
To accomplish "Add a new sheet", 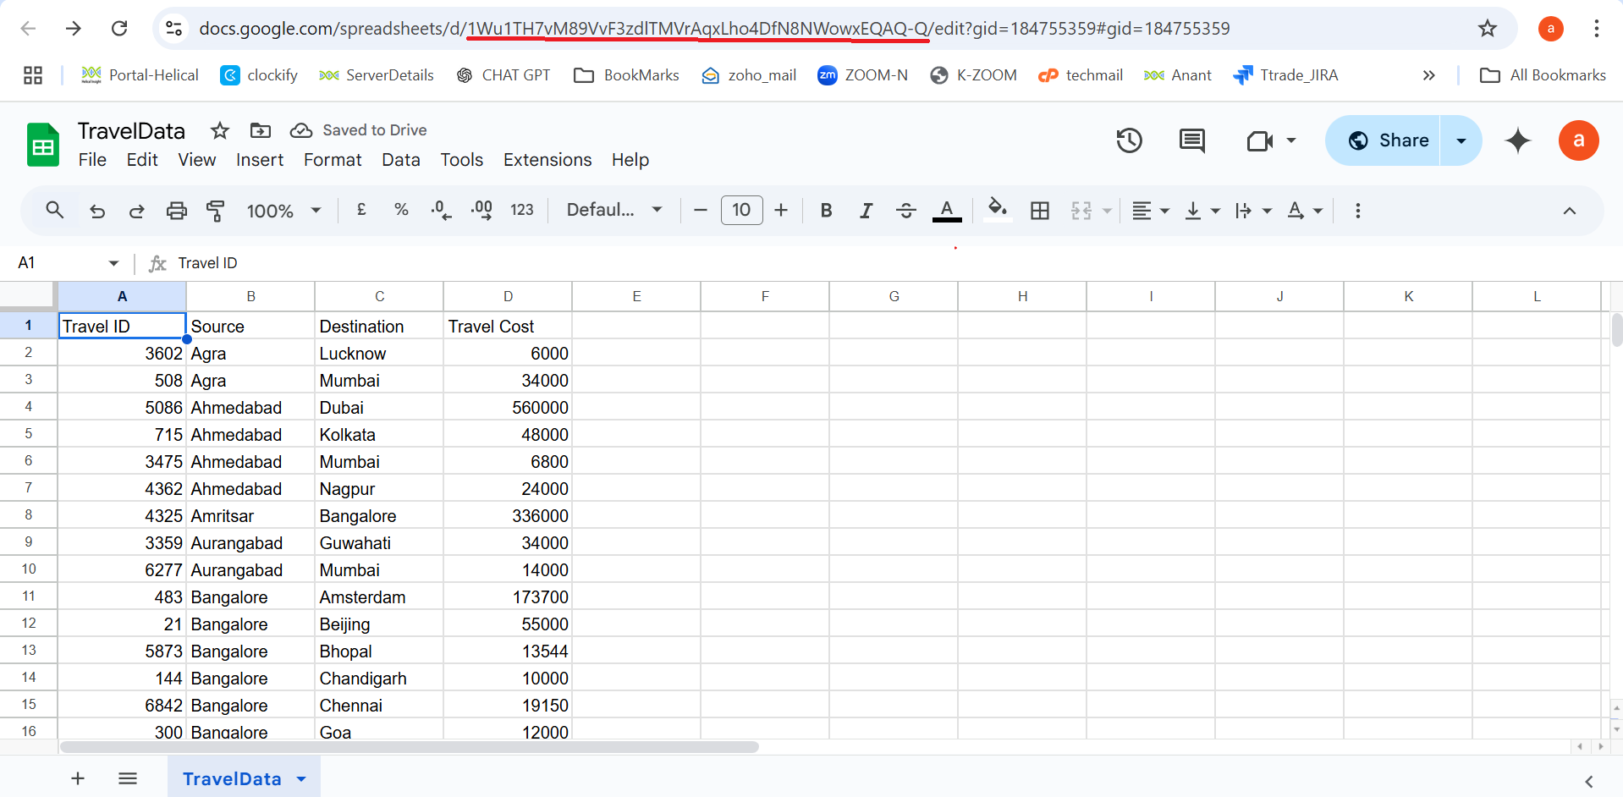I will 78,778.
